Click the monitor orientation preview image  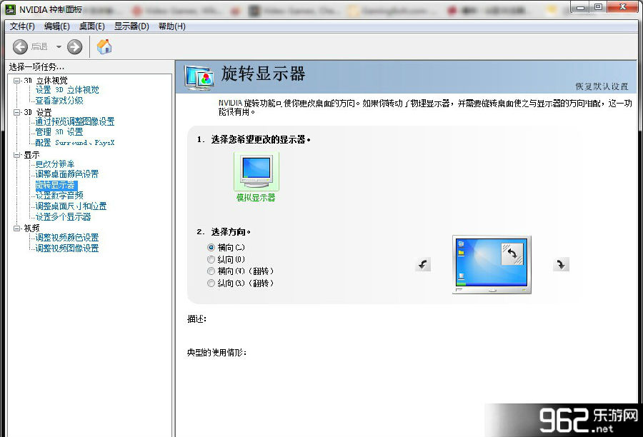pos(492,264)
